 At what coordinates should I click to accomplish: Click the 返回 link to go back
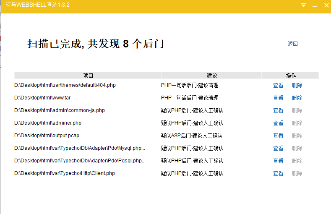click(x=292, y=44)
